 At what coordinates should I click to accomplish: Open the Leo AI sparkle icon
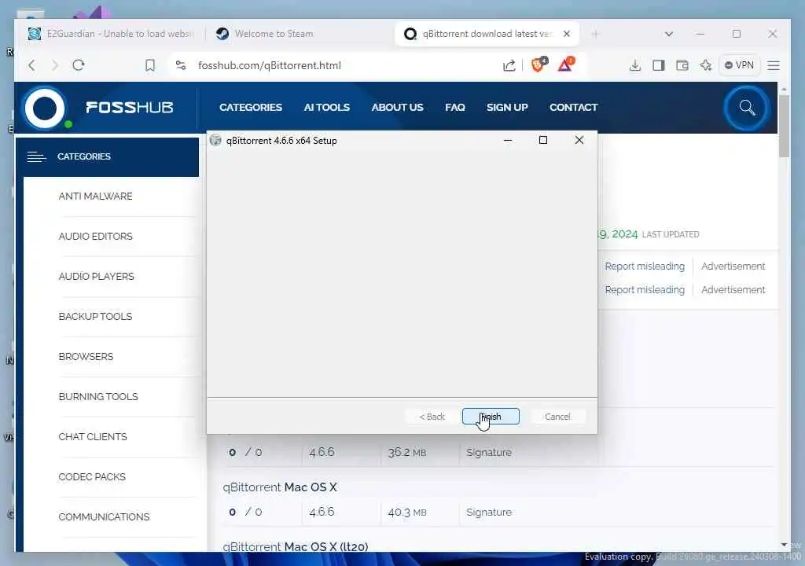click(706, 65)
